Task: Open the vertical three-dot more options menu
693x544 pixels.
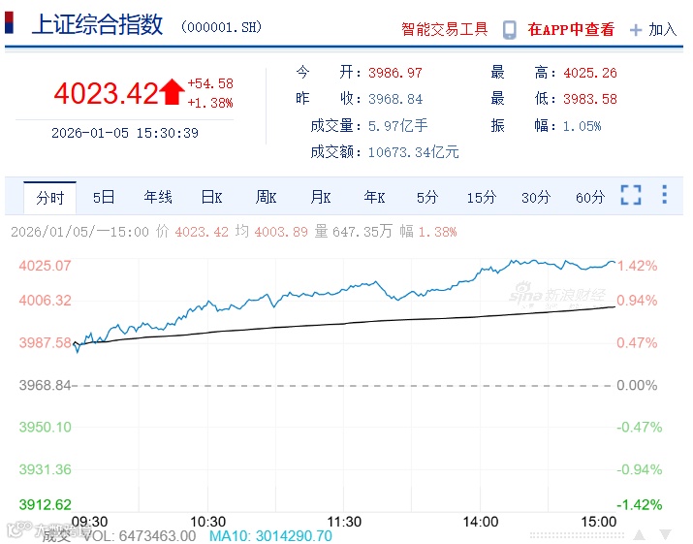Action: [664, 195]
